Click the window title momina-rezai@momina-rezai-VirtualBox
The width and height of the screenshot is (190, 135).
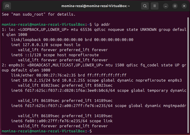click(x=96, y=6)
